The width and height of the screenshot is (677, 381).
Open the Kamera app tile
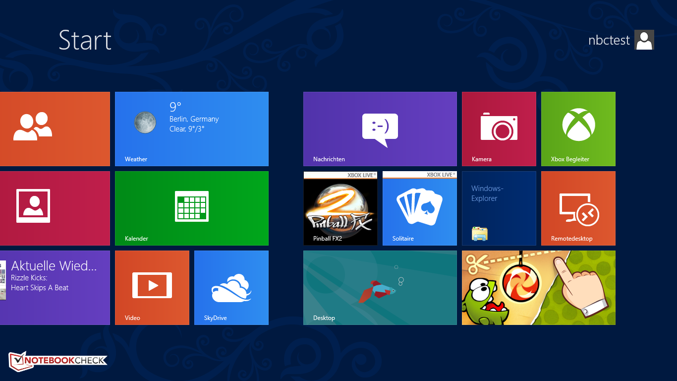point(499,128)
